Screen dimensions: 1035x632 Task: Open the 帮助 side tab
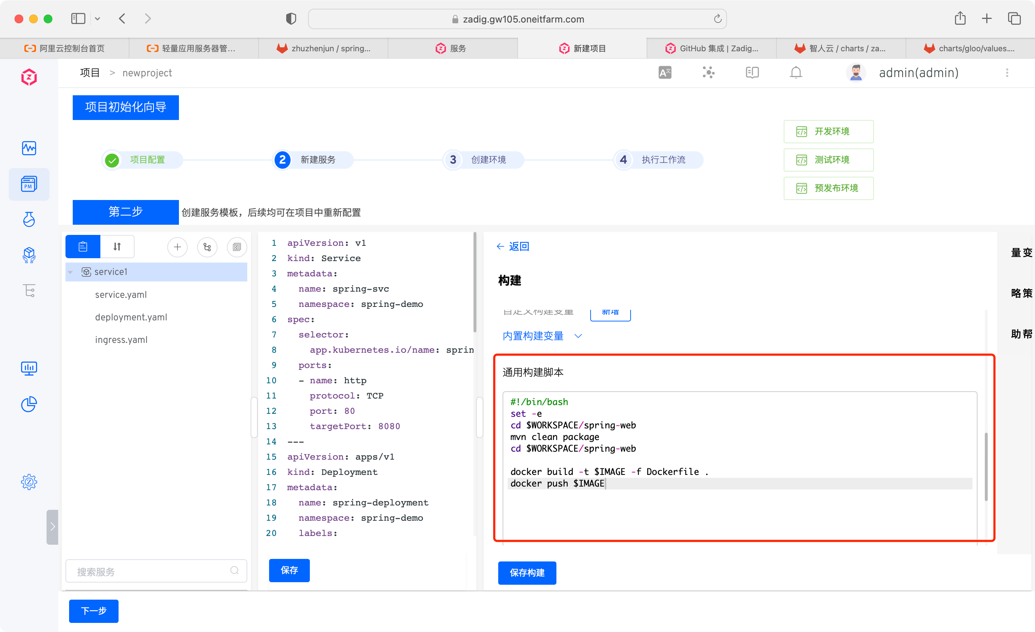(1022, 334)
